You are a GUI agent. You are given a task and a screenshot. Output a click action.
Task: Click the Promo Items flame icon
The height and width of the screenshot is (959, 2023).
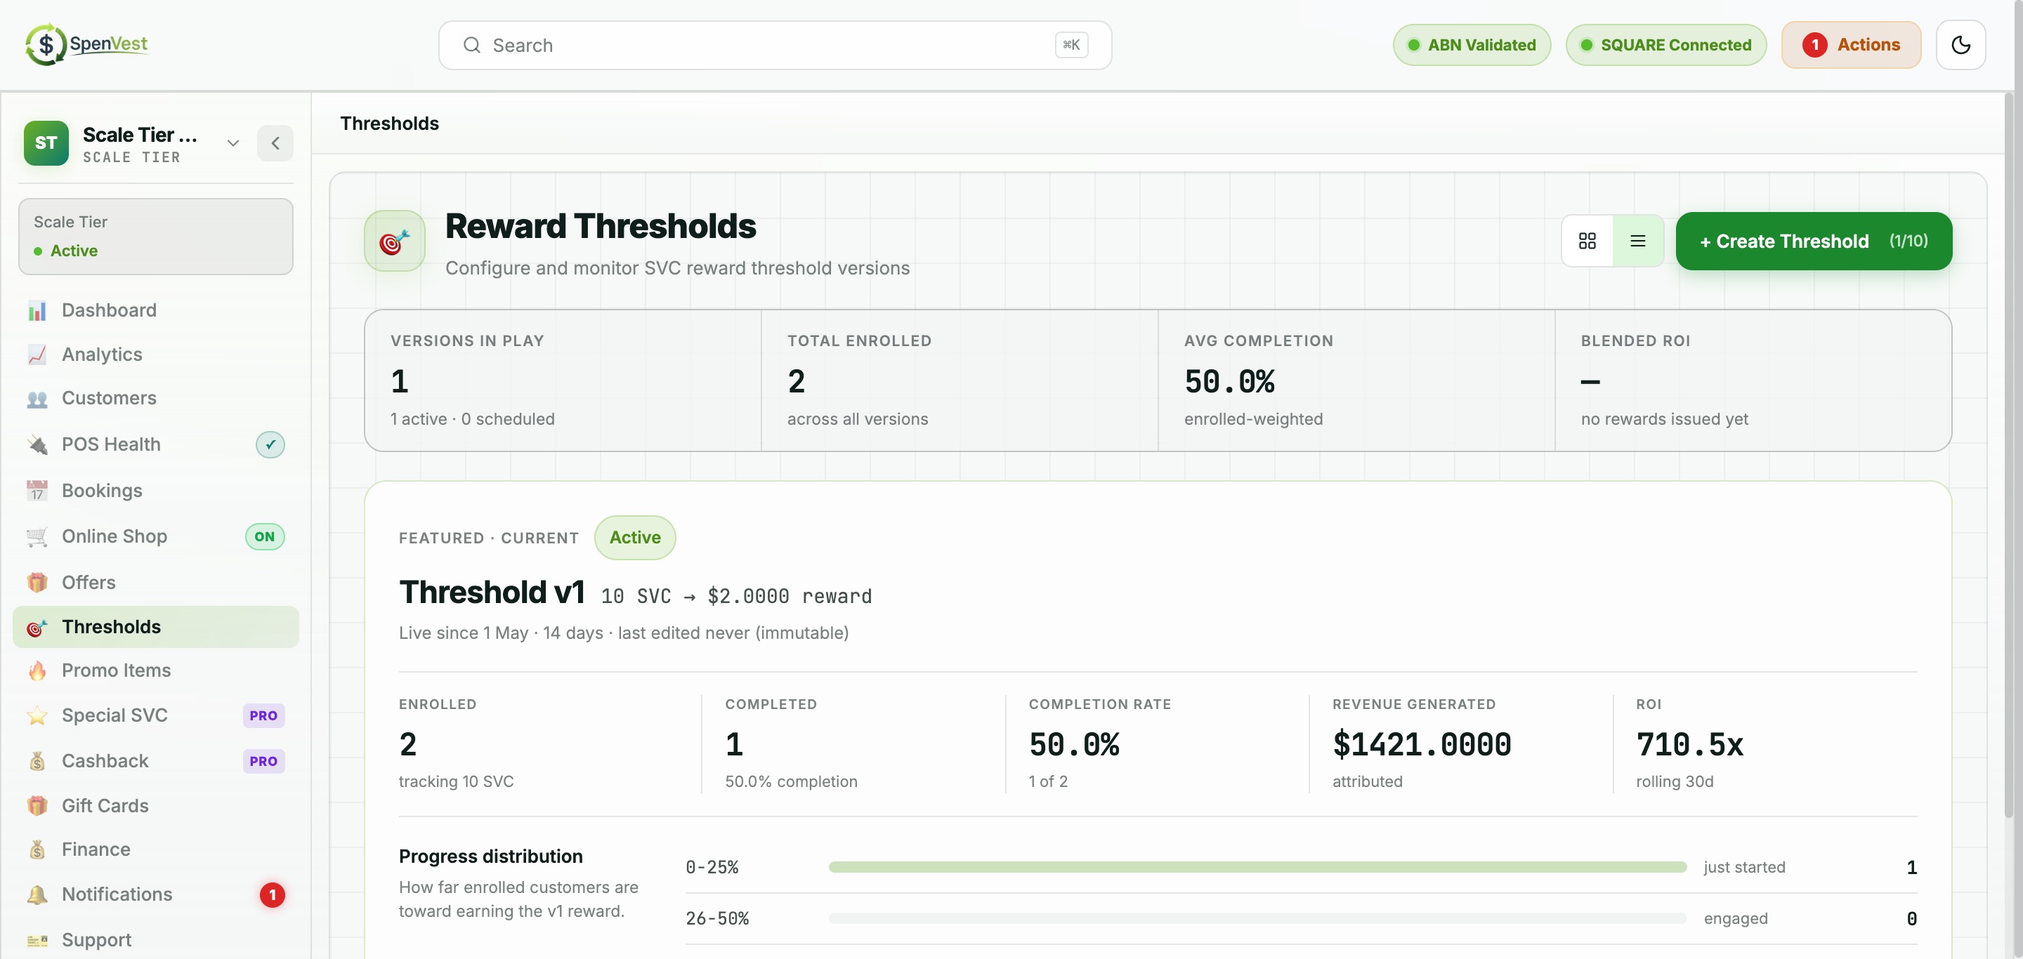click(x=37, y=671)
